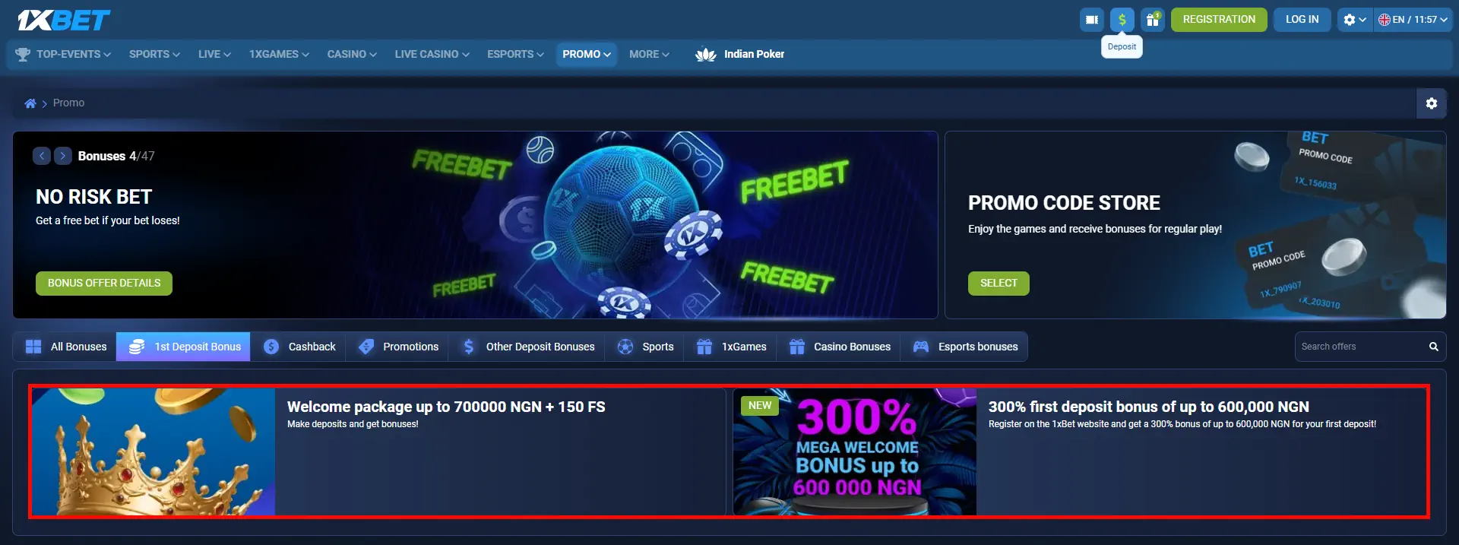Viewport: 1459px width, 545px height.
Task: Click SELECT in Promo Code Store
Action: (x=999, y=283)
